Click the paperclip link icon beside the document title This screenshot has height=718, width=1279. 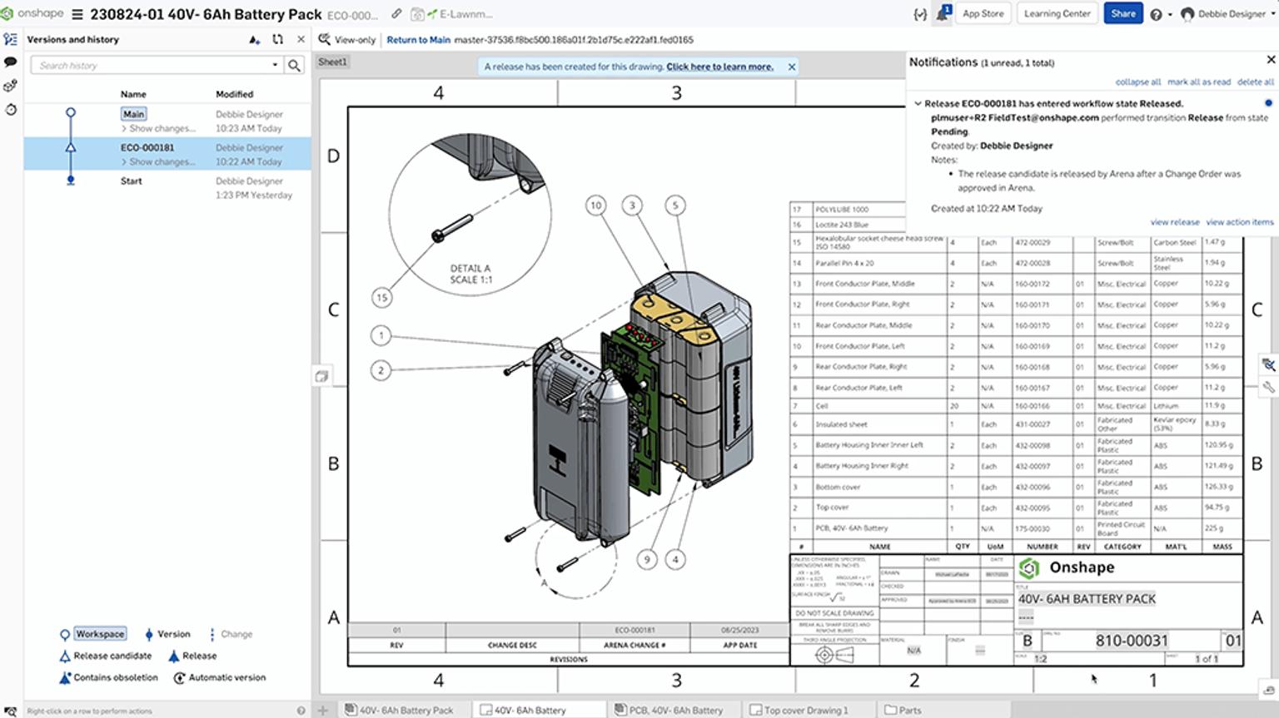395,13
